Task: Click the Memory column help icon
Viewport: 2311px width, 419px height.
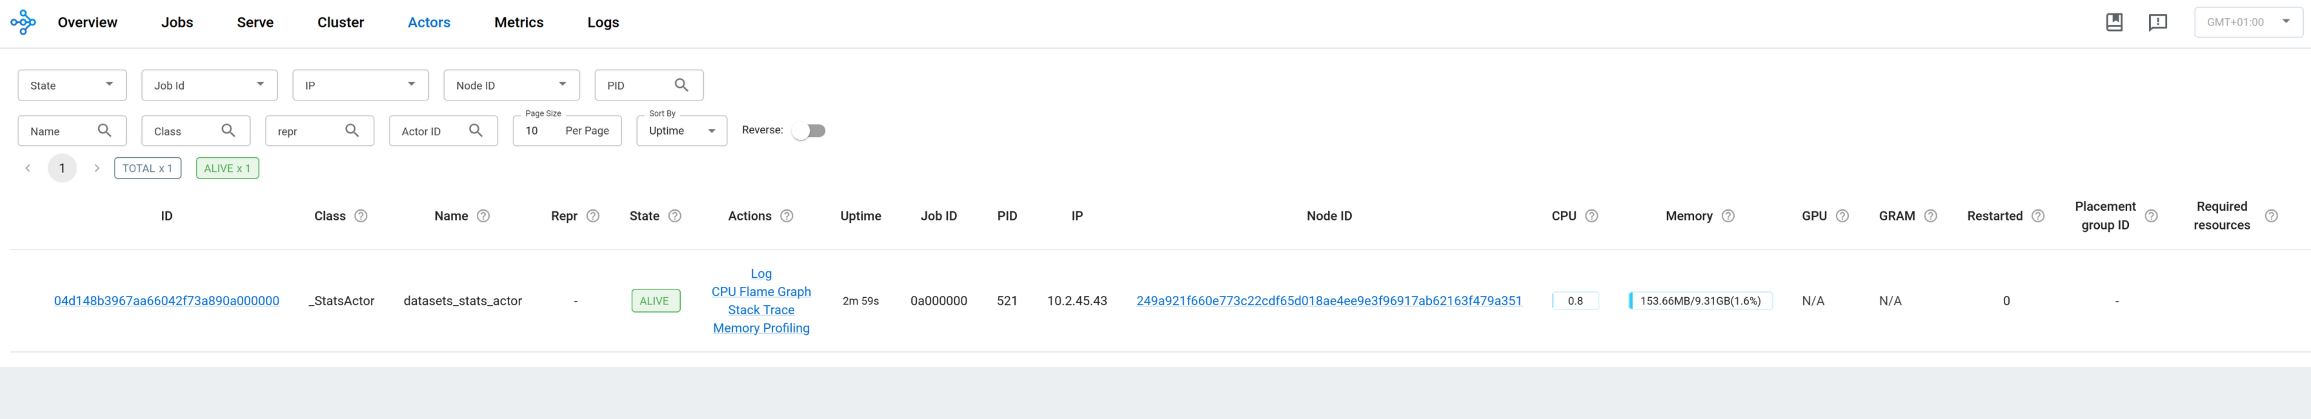Action: tap(1728, 216)
